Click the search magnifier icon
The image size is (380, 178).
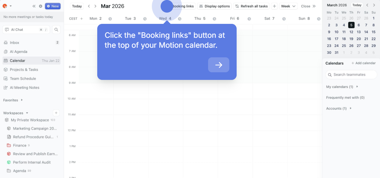click(56, 30)
